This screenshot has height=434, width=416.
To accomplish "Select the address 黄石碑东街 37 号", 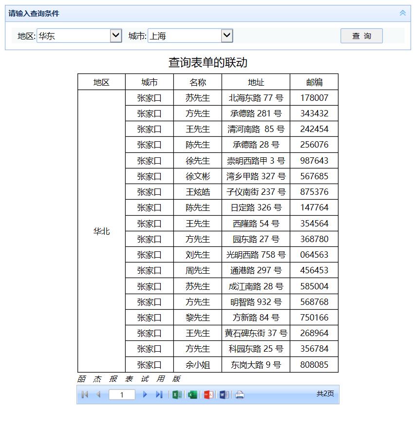I will click(x=256, y=333).
